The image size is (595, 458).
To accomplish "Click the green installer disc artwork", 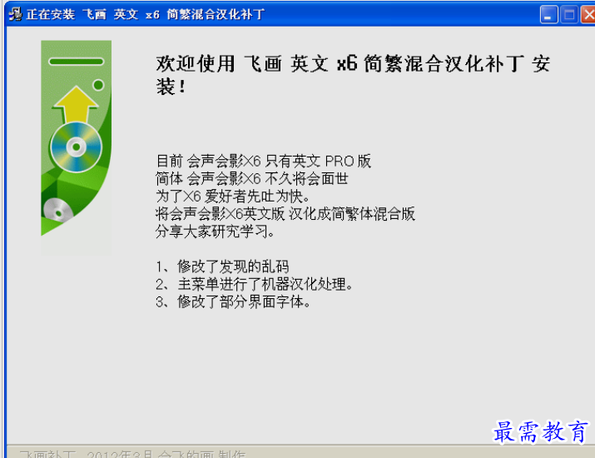I will [x=77, y=148].
